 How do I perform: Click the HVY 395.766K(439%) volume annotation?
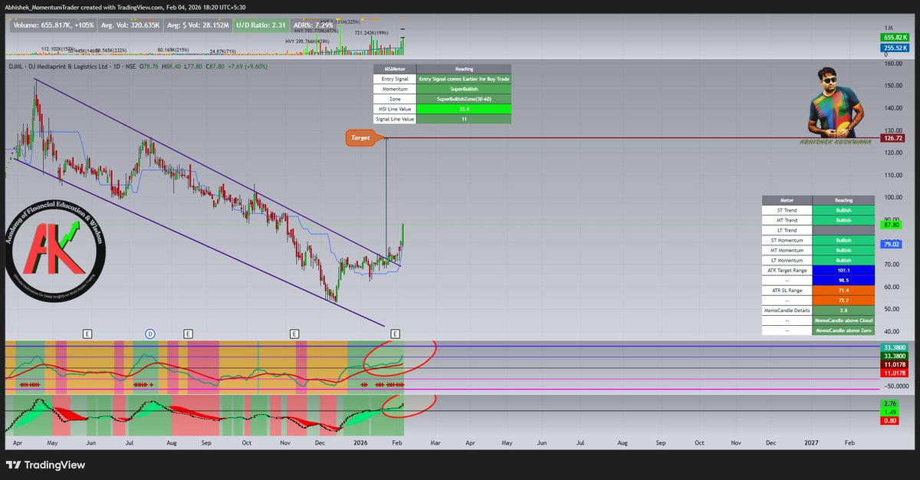tap(307, 41)
